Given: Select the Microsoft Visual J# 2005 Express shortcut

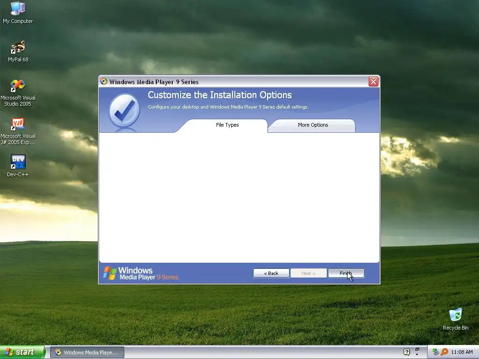Looking at the screenshot, I should click(x=18, y=131).
